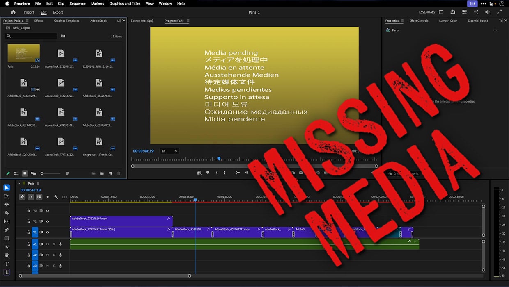Select the Type tool
This screenshot has width=509, height=287.
click(7, 264)
